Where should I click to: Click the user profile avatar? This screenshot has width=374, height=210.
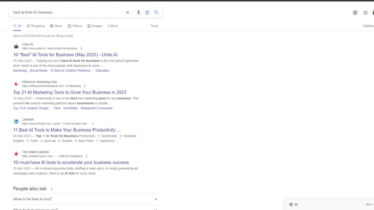click(373, 12)
